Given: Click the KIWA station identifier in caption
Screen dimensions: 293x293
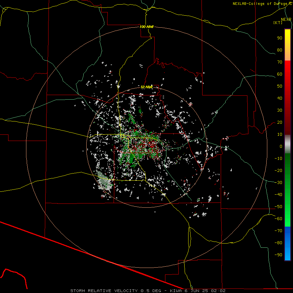Looking at the screenshot, I should pos(176,291).
